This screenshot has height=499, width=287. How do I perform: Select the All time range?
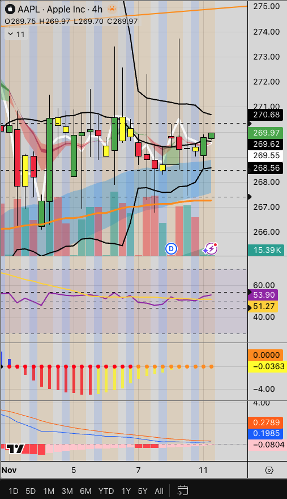click(x=159, y=491)
